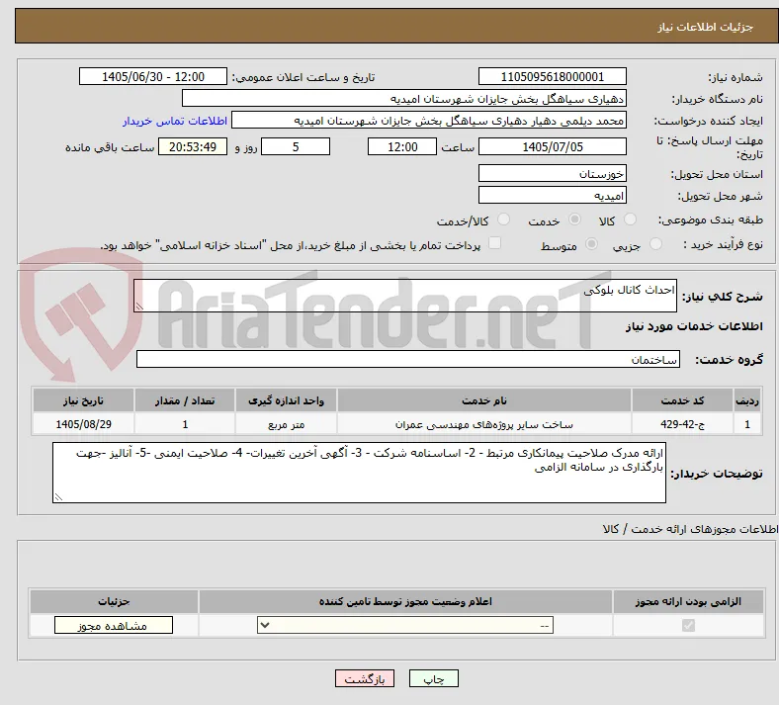Toggle the اسناد خزانه اسلامی payment checkbox
Screen dimensions: 779x705
[x=494, y=243]
